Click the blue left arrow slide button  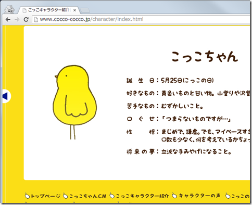click(6, 96)
